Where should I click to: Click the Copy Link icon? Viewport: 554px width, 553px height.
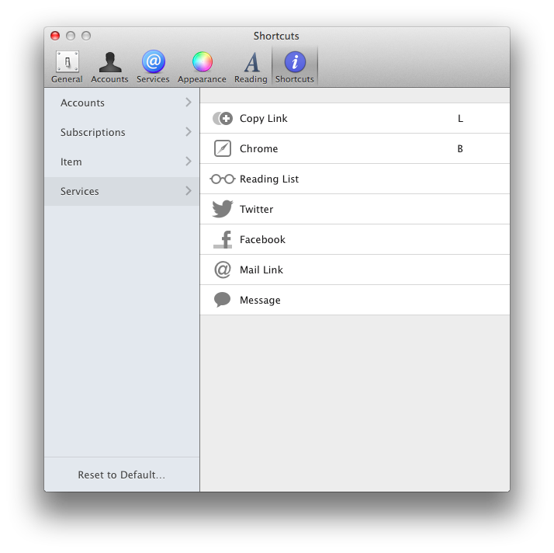[x=223, y=119]
